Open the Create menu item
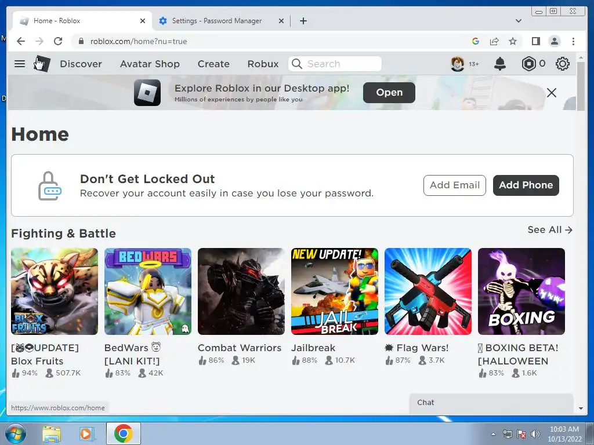The width and height of the screenshot is (594, 445). point(213,64)
